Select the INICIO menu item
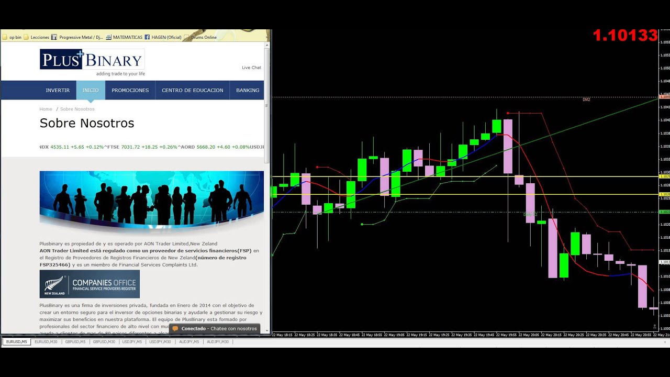Viewport: 670px width, 377px height. pos(91,91)
